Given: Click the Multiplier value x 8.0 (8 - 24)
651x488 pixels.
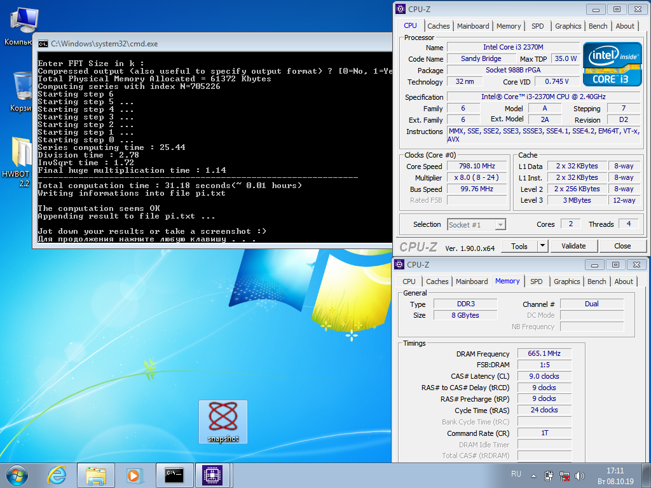Looking at the screenshot, I should click(x=477, y=178).
